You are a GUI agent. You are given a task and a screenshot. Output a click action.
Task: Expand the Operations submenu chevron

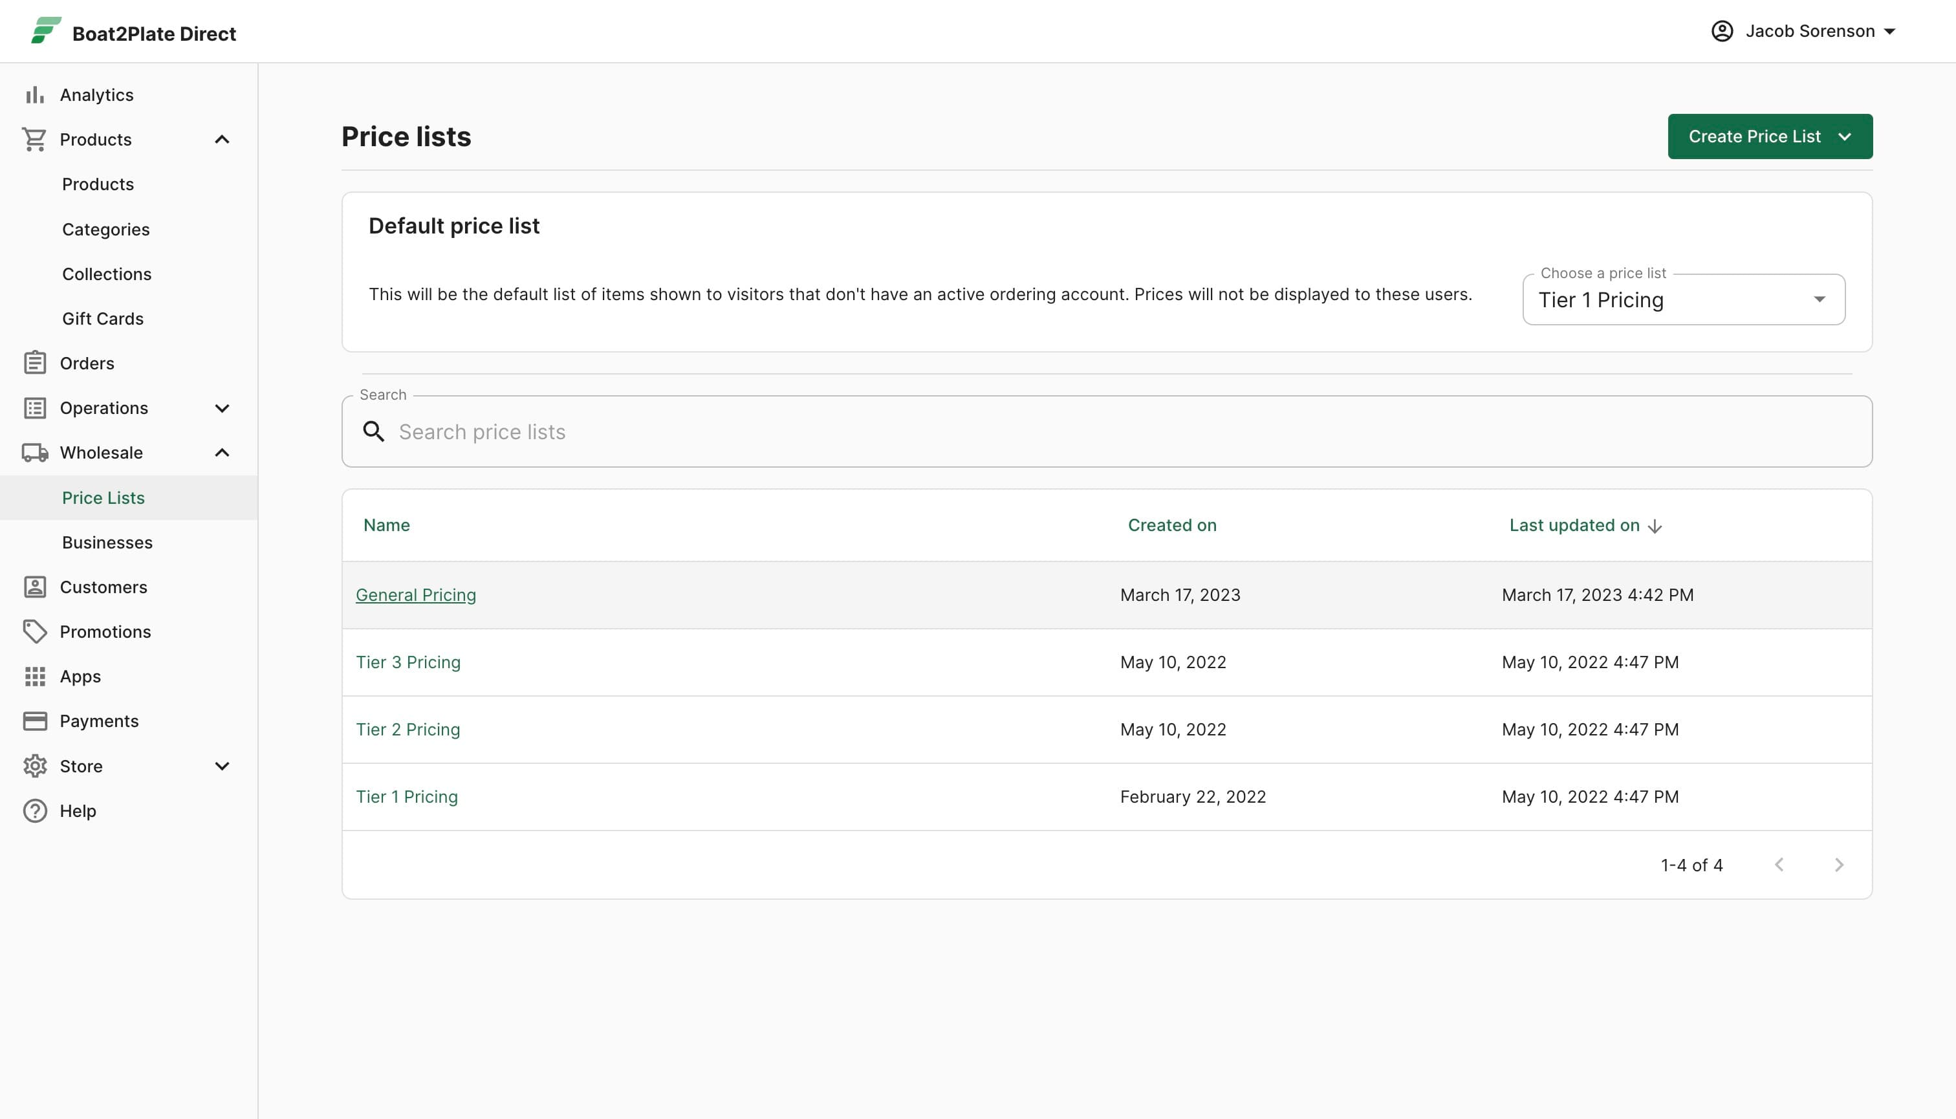tap(222, 408)
